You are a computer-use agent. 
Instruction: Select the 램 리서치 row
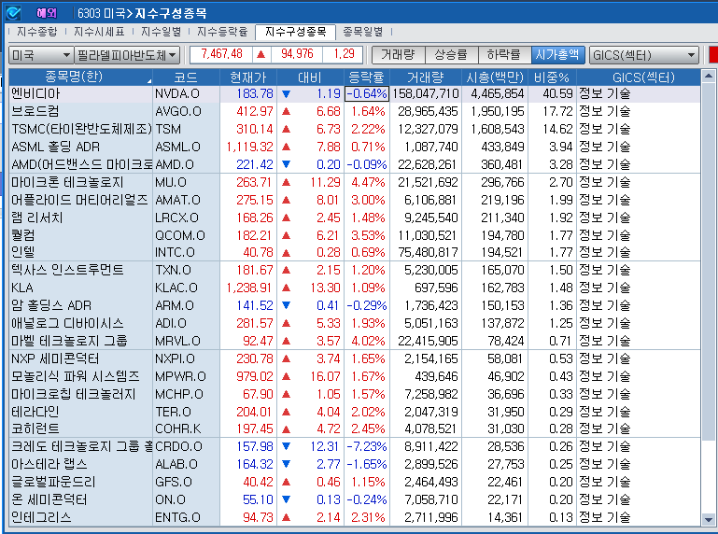pos(355,218)
